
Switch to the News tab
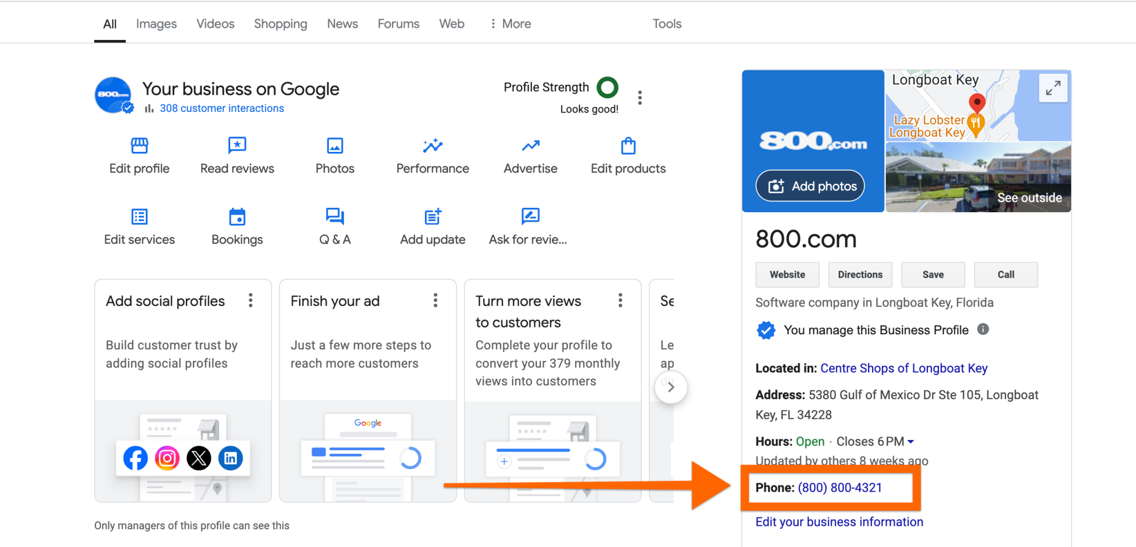(x=342, y=24)
